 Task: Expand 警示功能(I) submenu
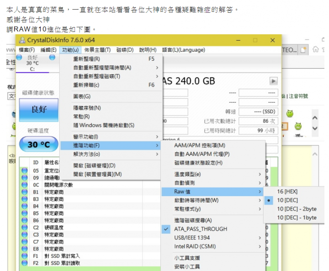click(x=111, y=137)
